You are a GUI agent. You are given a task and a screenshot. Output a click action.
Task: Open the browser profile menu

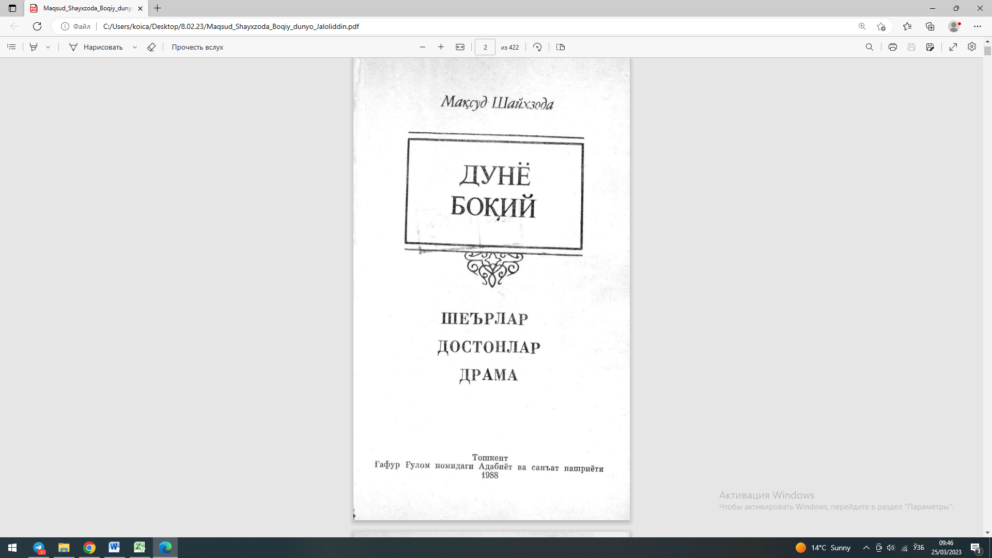point(954,26)
